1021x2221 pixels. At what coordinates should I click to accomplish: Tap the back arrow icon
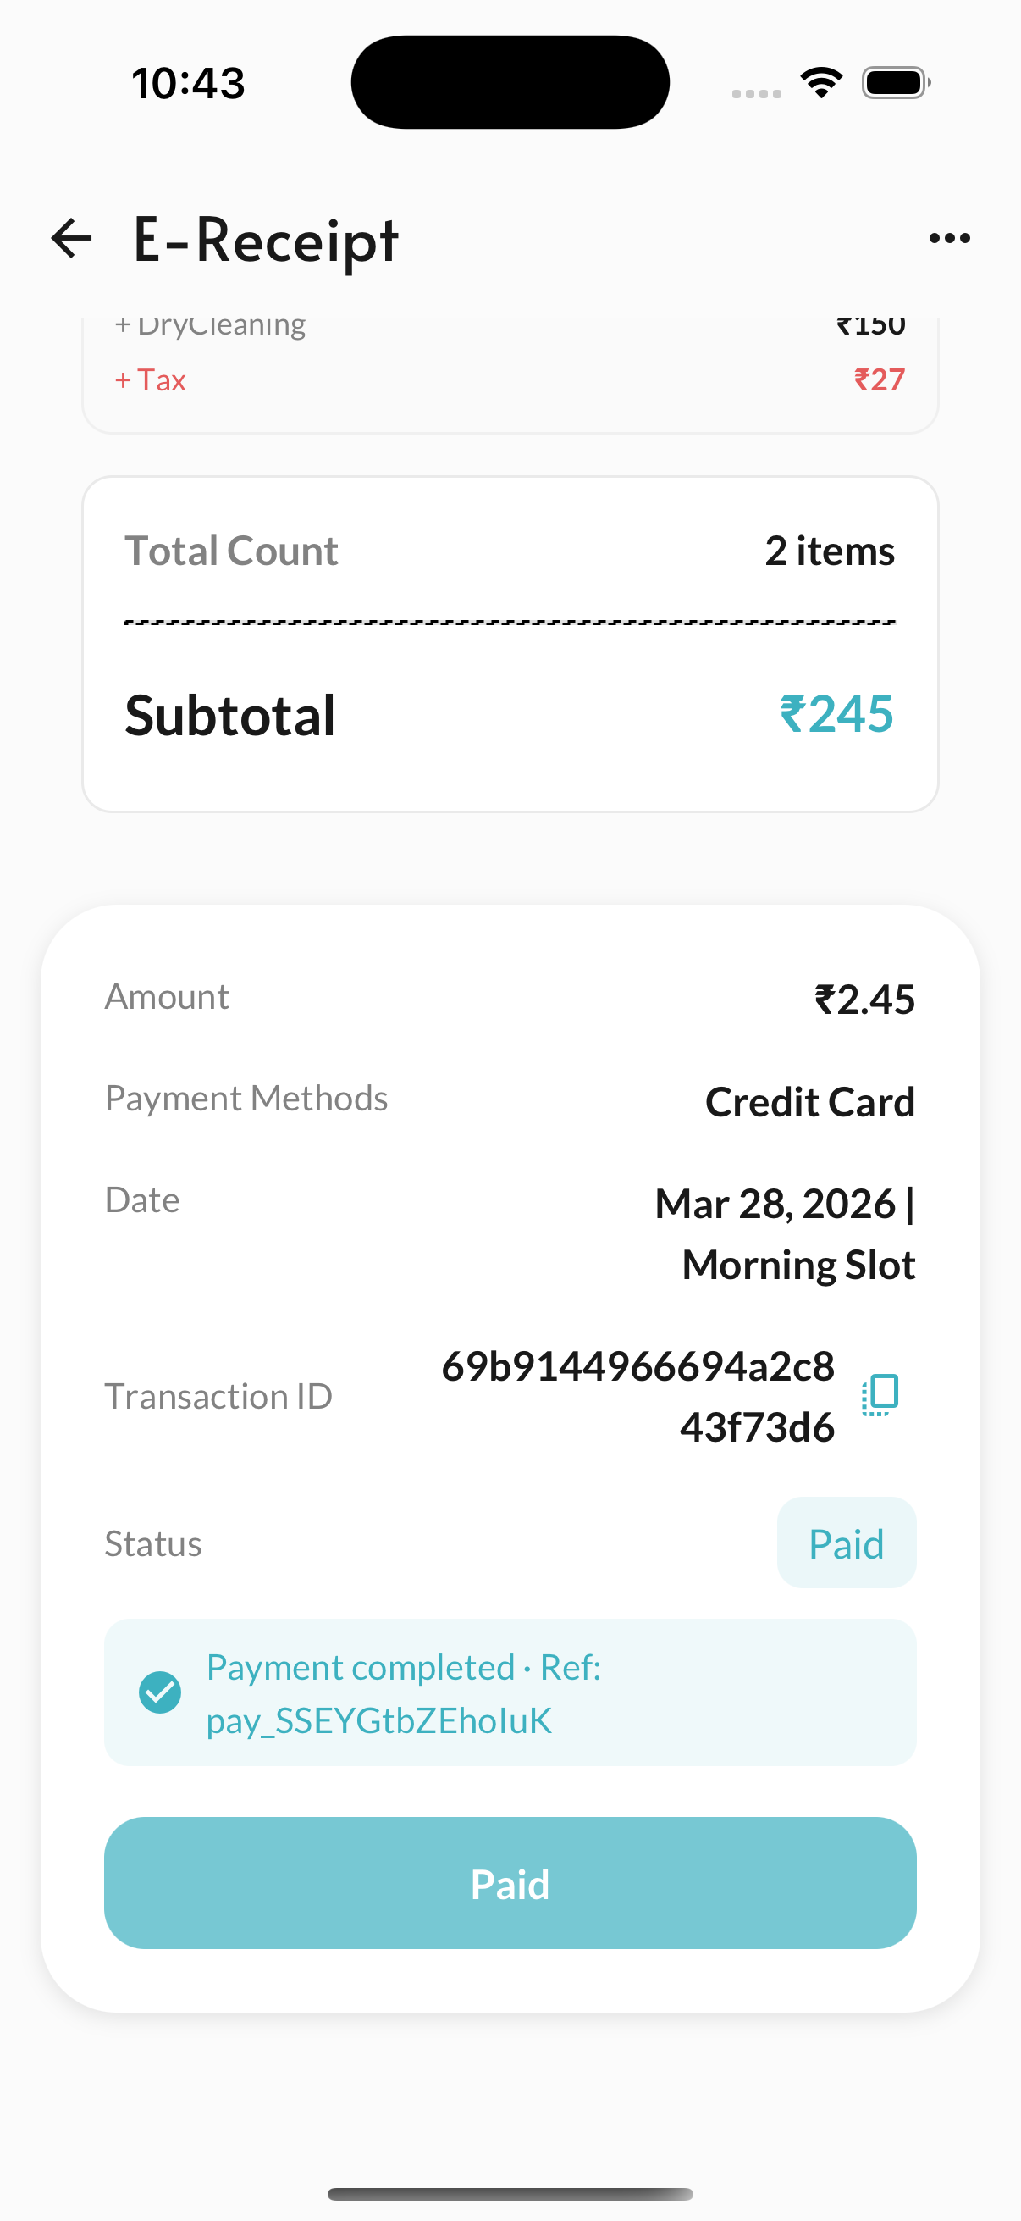tap(71, 238)
